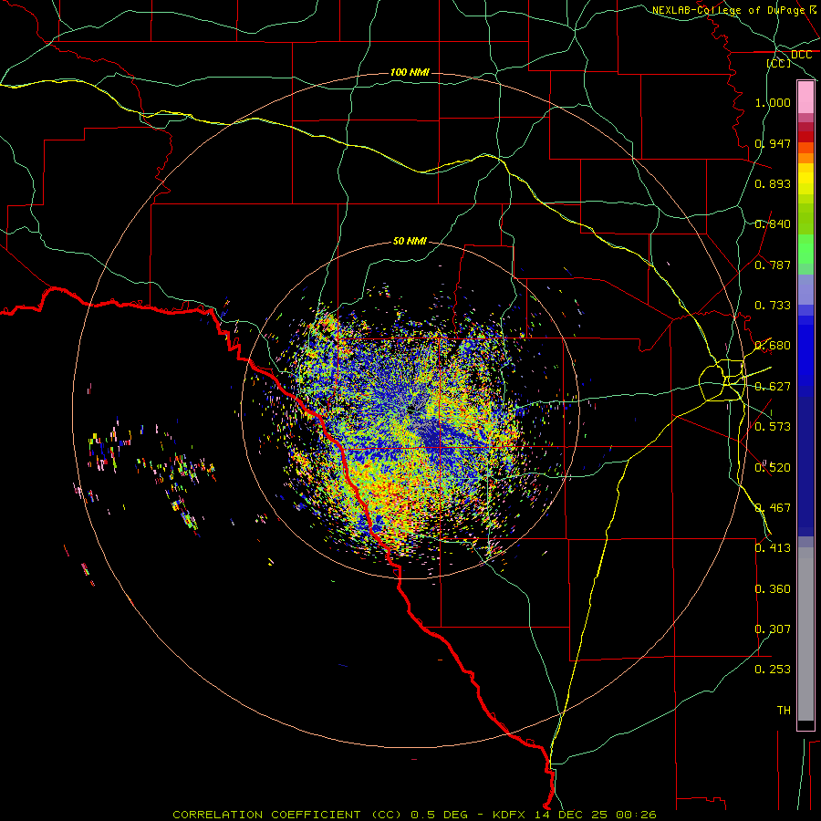The width and height of the screenshot is (821, 821).
Task: Click the [CC] legend heading
Action: pos(779,63)
